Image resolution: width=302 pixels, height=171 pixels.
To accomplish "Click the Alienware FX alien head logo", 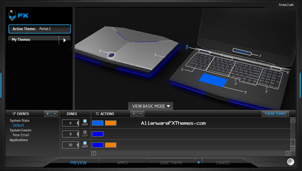I will pos(12,15).
